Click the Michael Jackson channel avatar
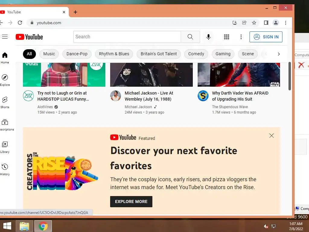Viewport: 309px width, 232px height. (x=116, y=96)
